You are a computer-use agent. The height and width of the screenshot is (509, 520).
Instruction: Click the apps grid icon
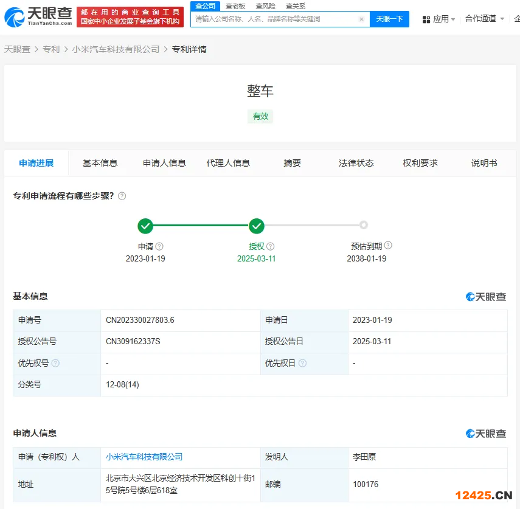click(426, 19)
